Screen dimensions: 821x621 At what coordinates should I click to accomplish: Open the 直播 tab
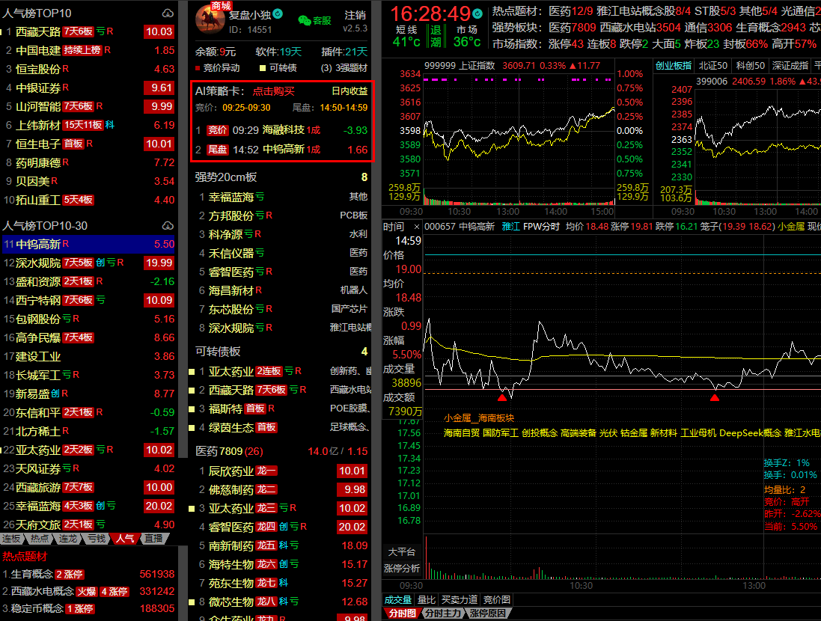(153, 539)
